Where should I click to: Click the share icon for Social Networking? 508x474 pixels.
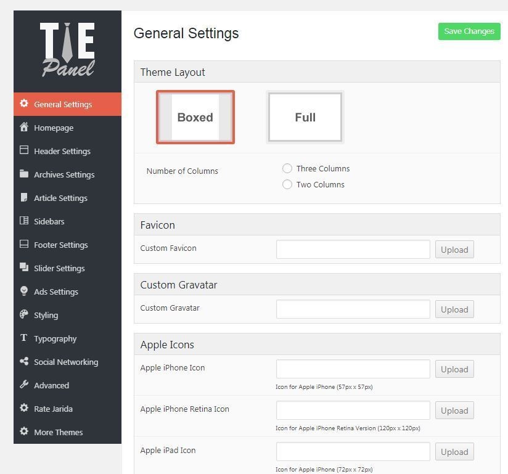click(x=24, y=361)
